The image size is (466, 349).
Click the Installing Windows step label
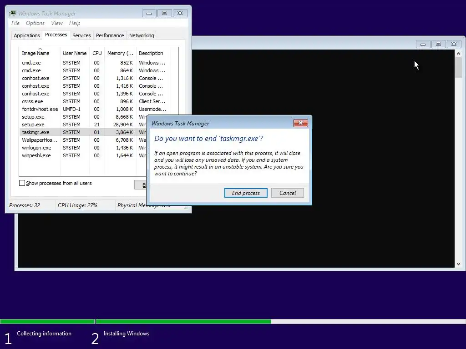coord(127,334)
